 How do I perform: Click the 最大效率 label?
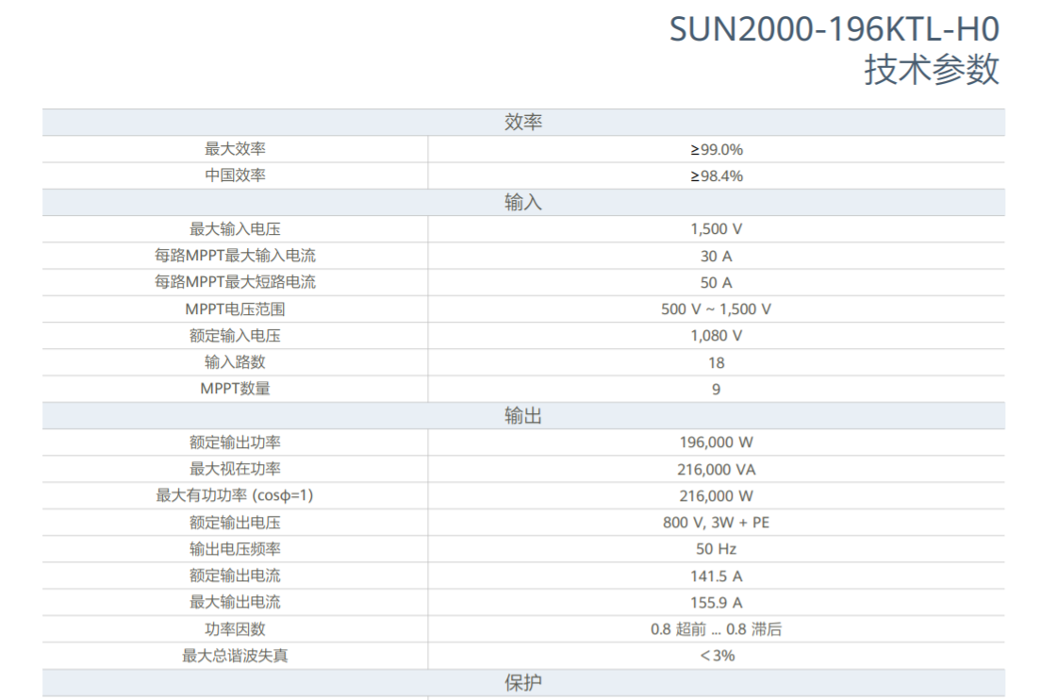click(236, 149)
